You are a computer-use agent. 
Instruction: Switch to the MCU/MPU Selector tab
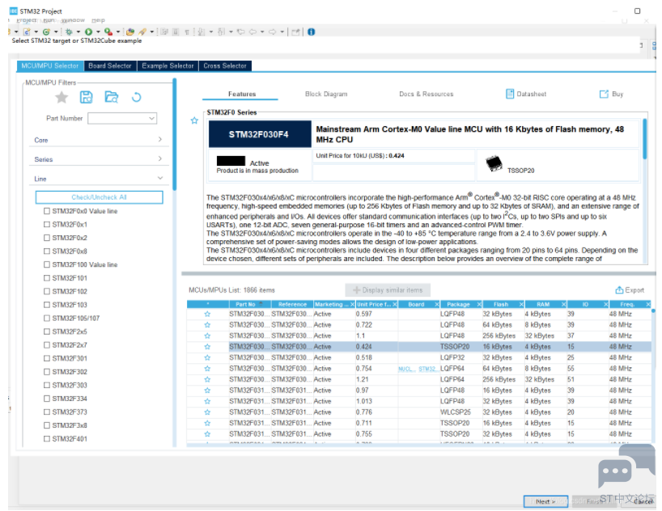[x=50, y=65]
